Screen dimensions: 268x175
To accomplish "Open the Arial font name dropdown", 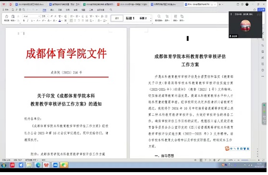I will click(31, 16).
